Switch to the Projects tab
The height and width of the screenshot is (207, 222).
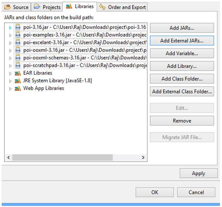(x=47, y=7)
